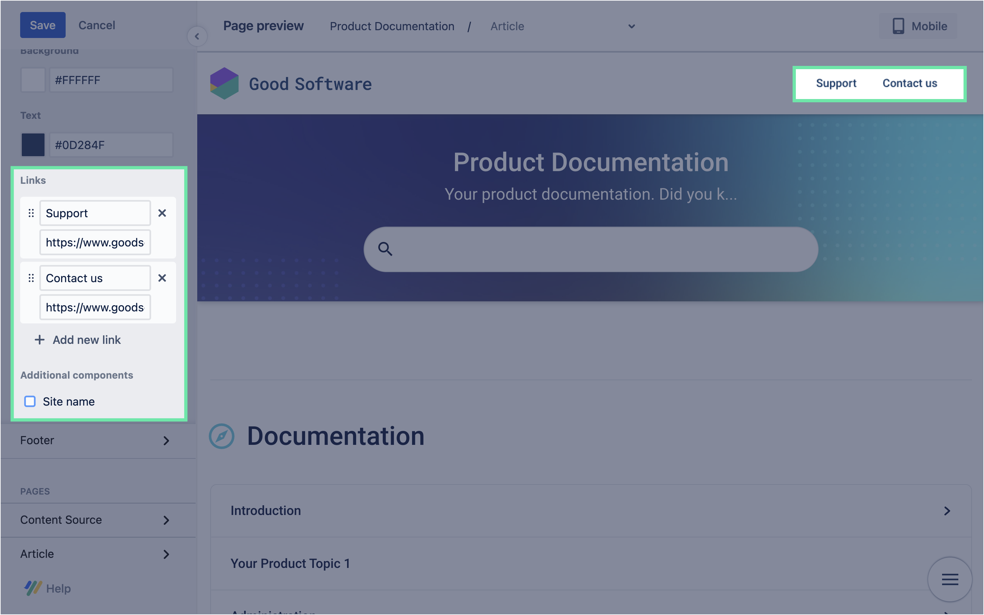Click the search magnifier icon
984x615 pixels.
pos(385,249)
